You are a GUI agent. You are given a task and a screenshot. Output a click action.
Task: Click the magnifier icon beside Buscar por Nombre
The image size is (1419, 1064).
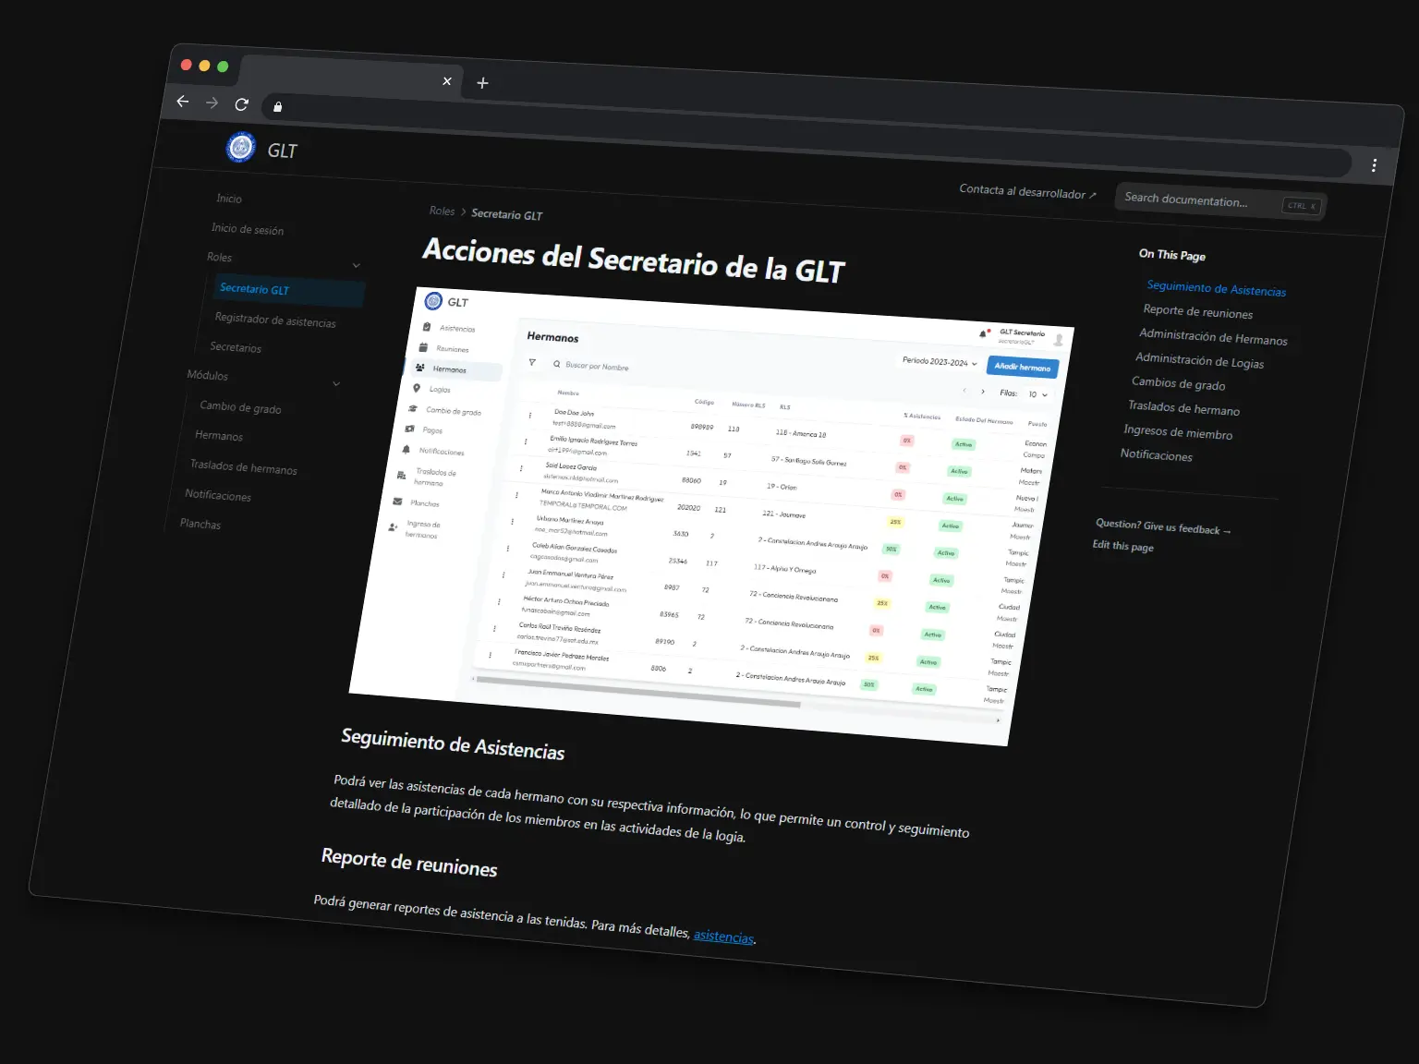[x=557, y=364]
